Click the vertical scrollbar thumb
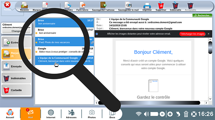This screenshot has height=120, width=215. [210, 48]
